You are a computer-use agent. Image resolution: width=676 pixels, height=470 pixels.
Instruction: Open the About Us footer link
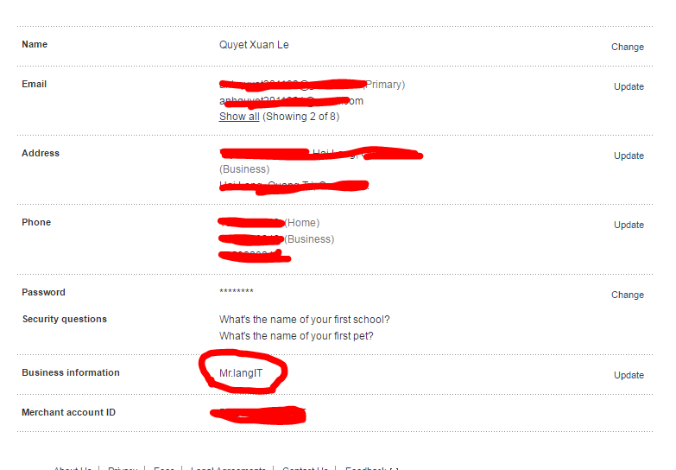click(x=73, y=468)
